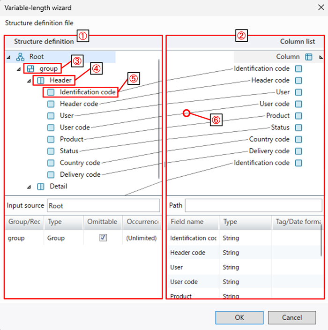Click the column icon next to Country code on the right
Screen dimensions: 328x330
click(x=298, y=139)
